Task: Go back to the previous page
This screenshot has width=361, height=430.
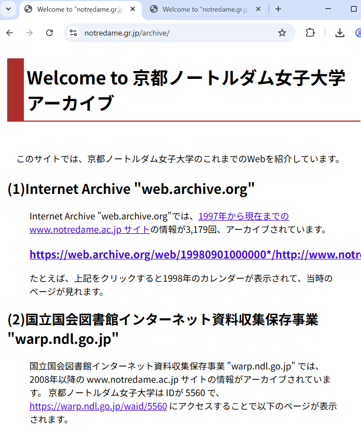Action: pyautogui.click(x=9, y=33)
